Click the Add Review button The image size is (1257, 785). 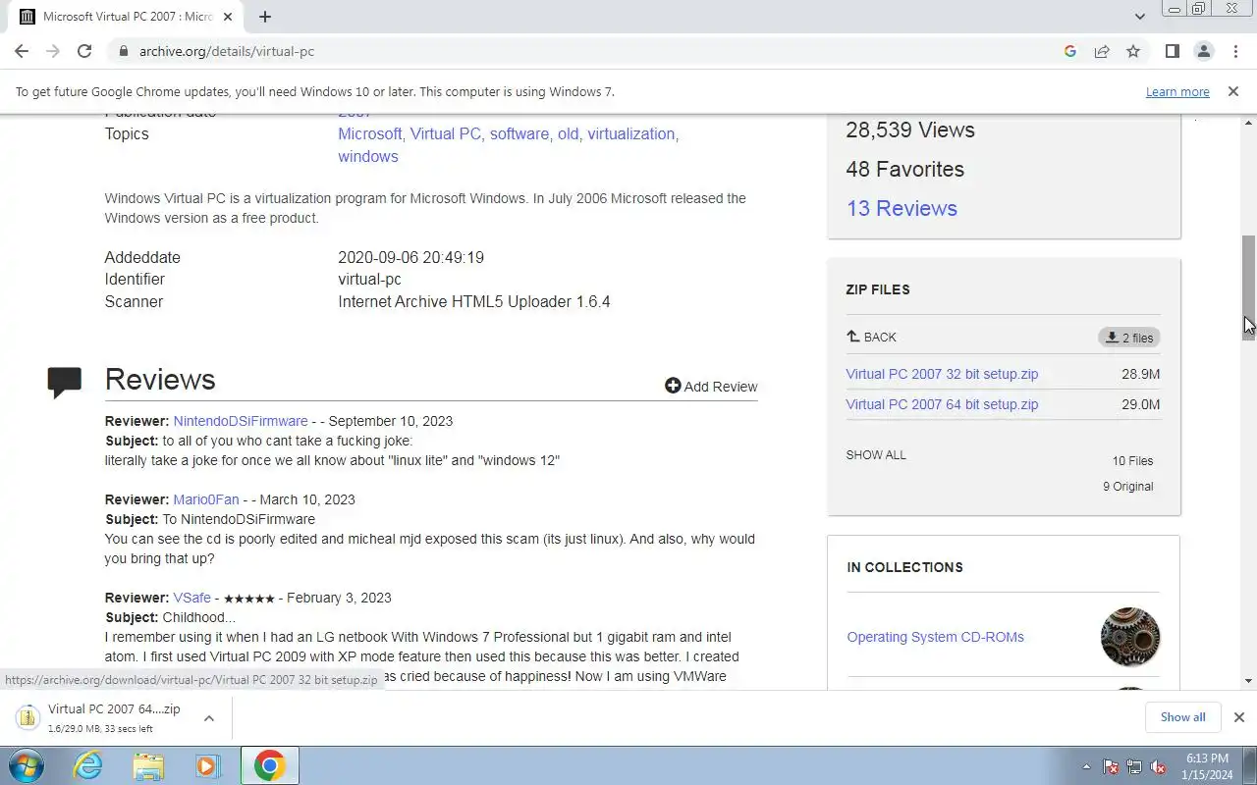(711, 387)
